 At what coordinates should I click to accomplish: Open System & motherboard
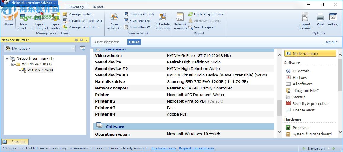click(x=309, y=134)
